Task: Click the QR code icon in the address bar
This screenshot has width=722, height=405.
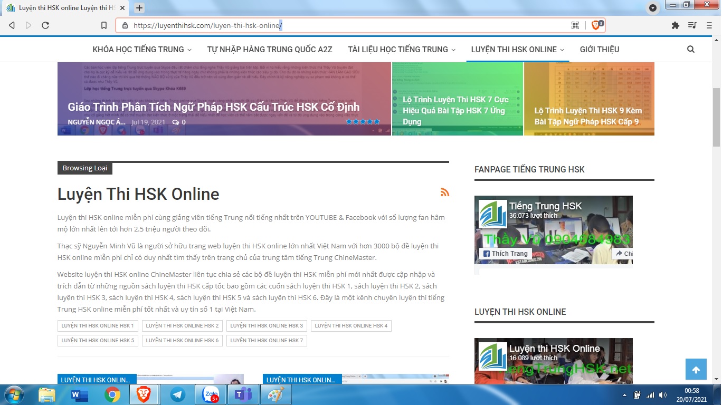Action: point(575,25)
